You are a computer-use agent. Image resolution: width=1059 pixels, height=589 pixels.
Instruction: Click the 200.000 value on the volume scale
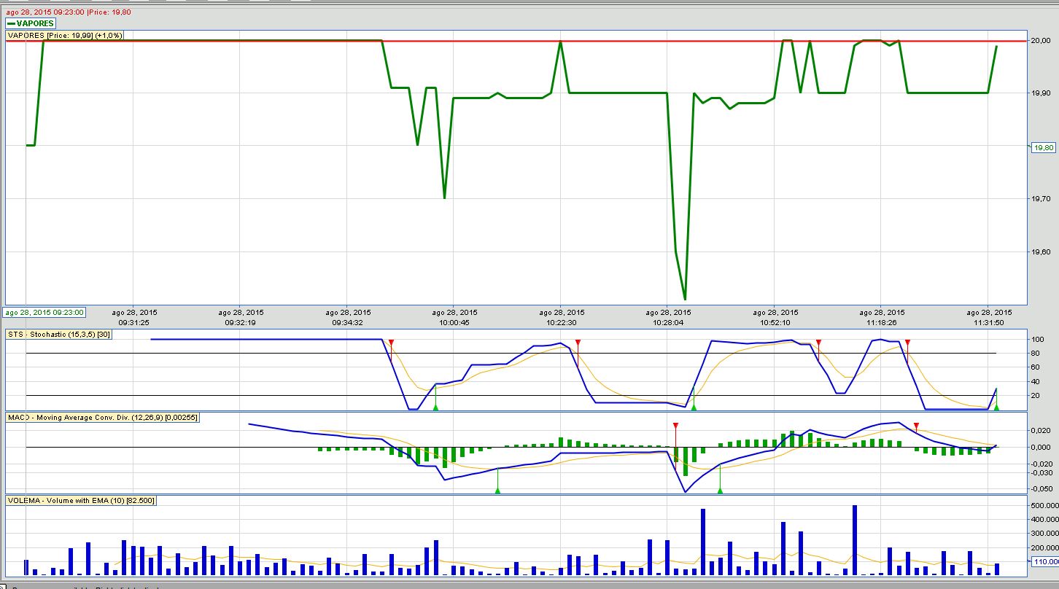point(1043,547)
